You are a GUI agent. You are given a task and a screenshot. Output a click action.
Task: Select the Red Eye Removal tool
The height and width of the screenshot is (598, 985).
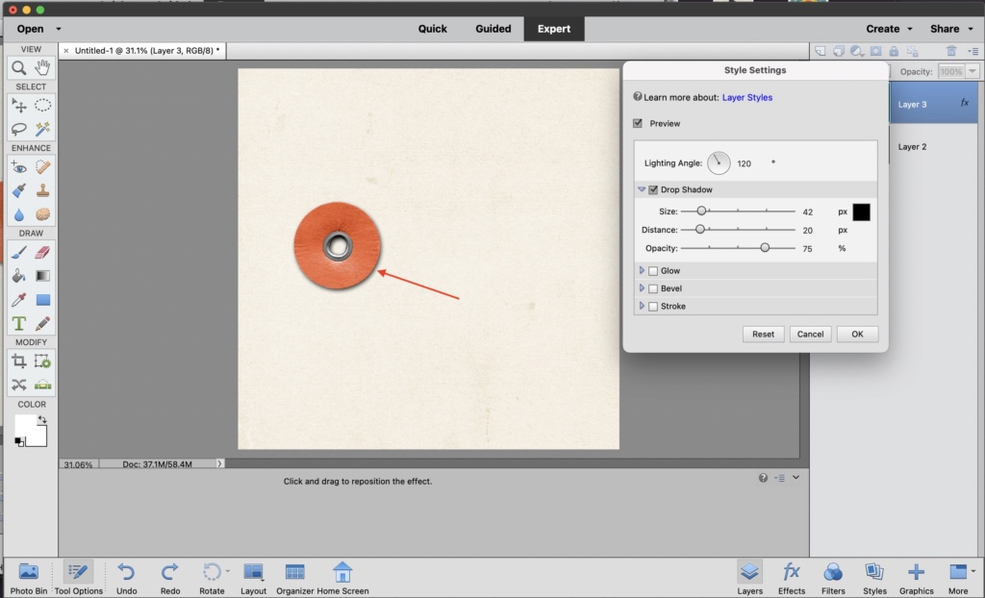[19, 167]
